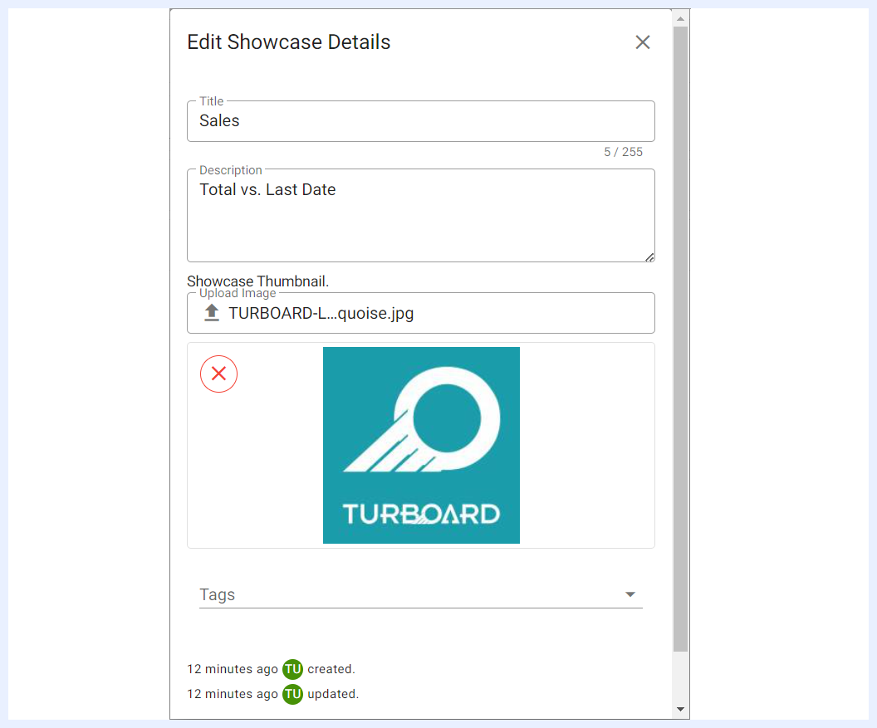Click into the Description text area
Viewport: 877px width, 728px height.
point(420,215)
